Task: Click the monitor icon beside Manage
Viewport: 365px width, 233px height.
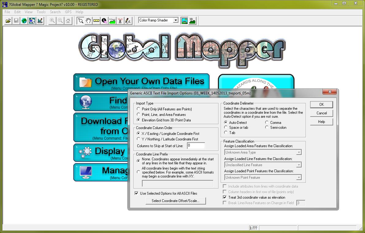Action: [x=86, y=173]
